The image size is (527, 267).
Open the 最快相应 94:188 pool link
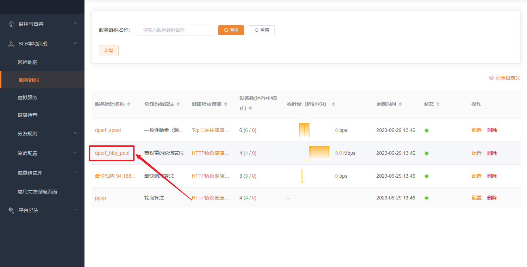coord(115,176)
